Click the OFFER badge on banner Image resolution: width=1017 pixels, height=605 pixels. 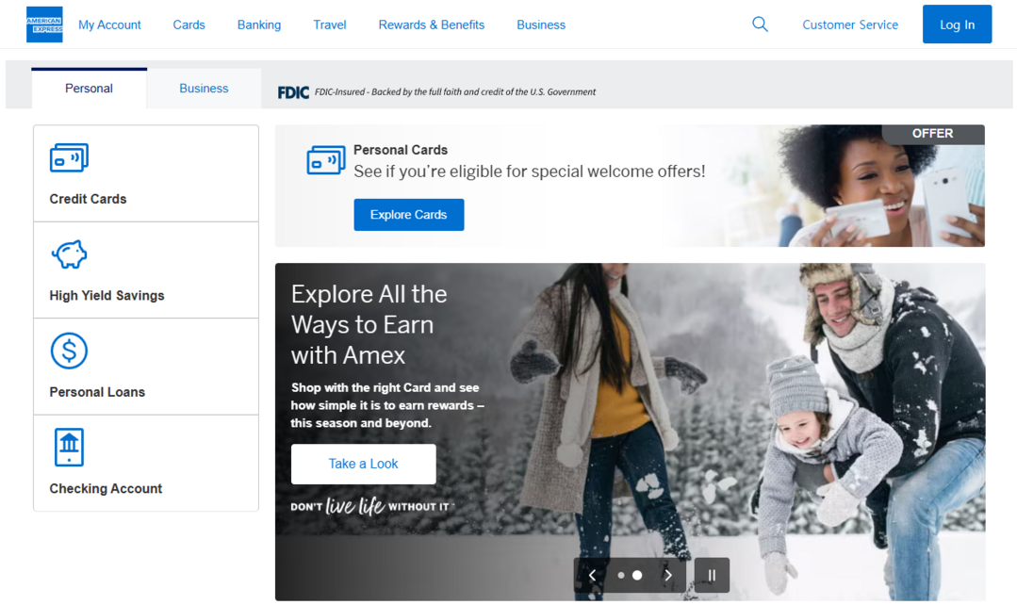click(933, 134)
